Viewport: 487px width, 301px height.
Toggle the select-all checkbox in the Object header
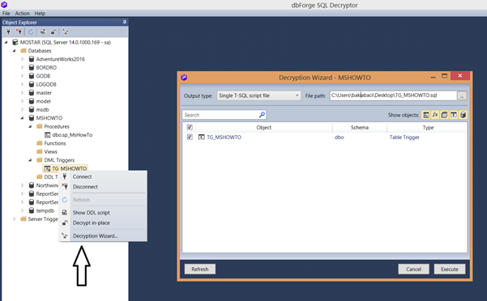pos(190,127)
